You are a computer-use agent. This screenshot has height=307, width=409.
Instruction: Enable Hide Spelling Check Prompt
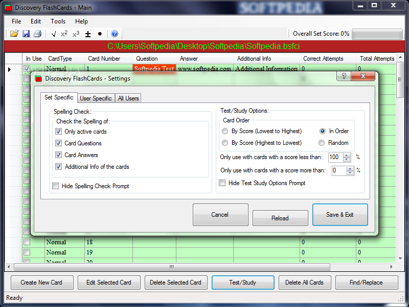[55, 186]
